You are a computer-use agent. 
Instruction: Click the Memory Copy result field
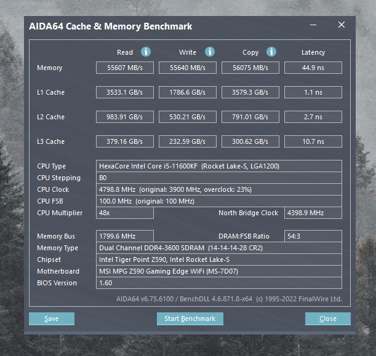coord(250,68)
